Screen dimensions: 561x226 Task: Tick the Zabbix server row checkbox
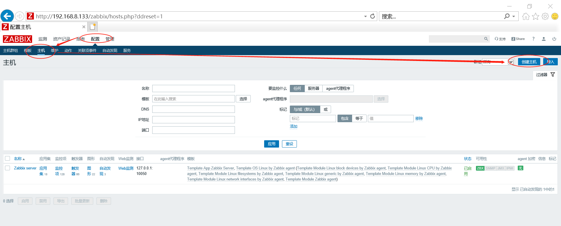tap(8, 168)
